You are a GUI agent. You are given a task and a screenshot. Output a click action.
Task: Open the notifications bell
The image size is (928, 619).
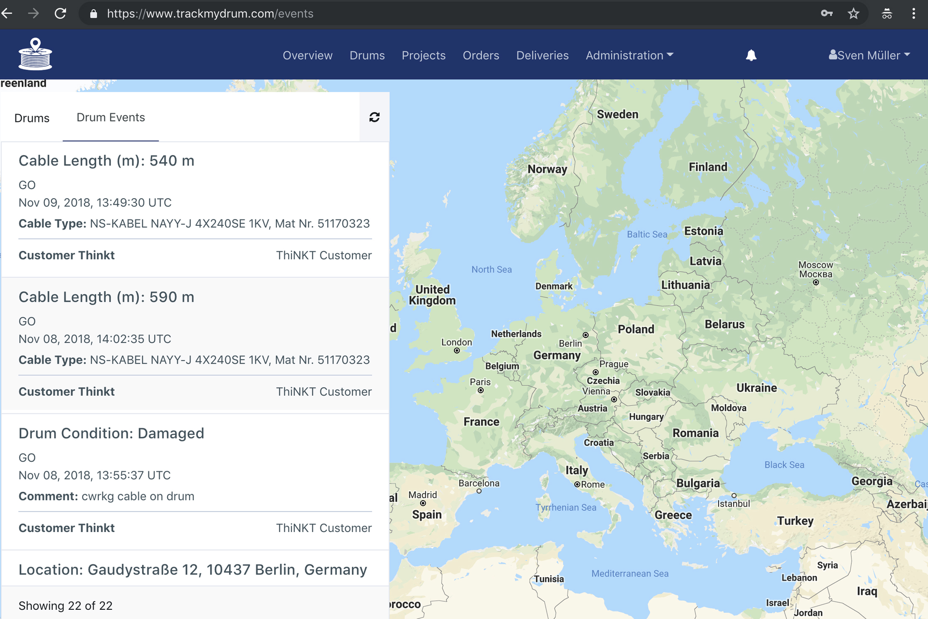(x=751, y=55)
